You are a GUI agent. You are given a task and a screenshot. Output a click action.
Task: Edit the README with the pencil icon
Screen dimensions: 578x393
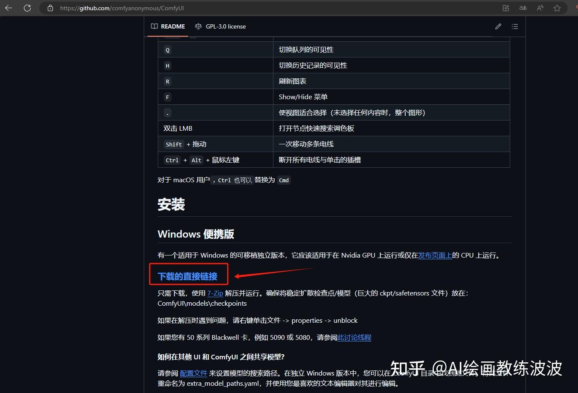point(498,26)
